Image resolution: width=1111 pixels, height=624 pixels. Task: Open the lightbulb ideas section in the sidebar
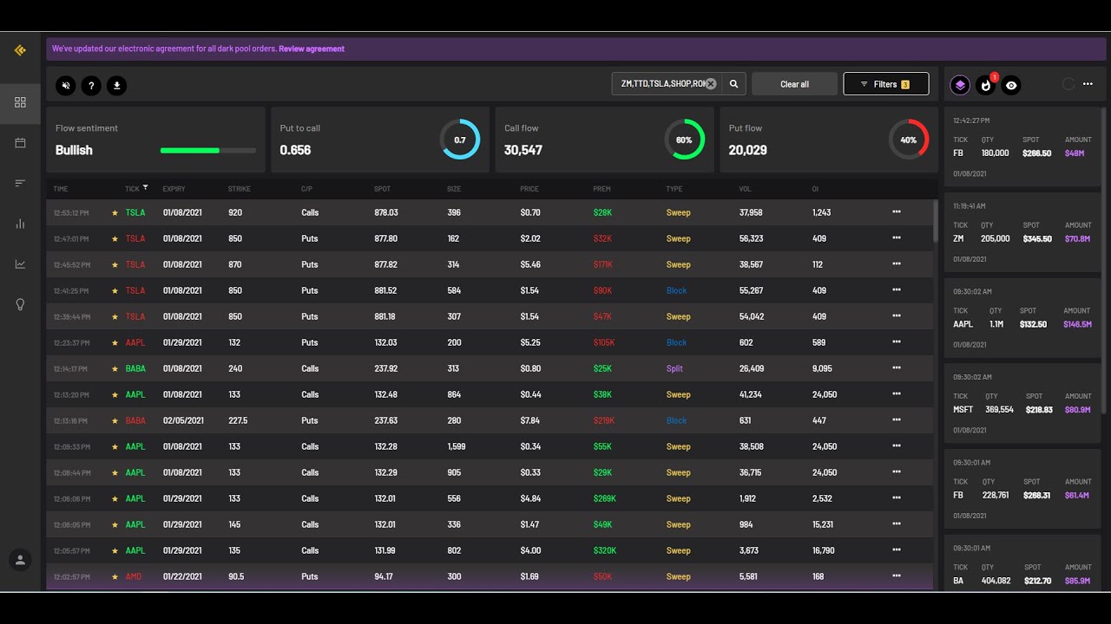[x=20, y=304]
